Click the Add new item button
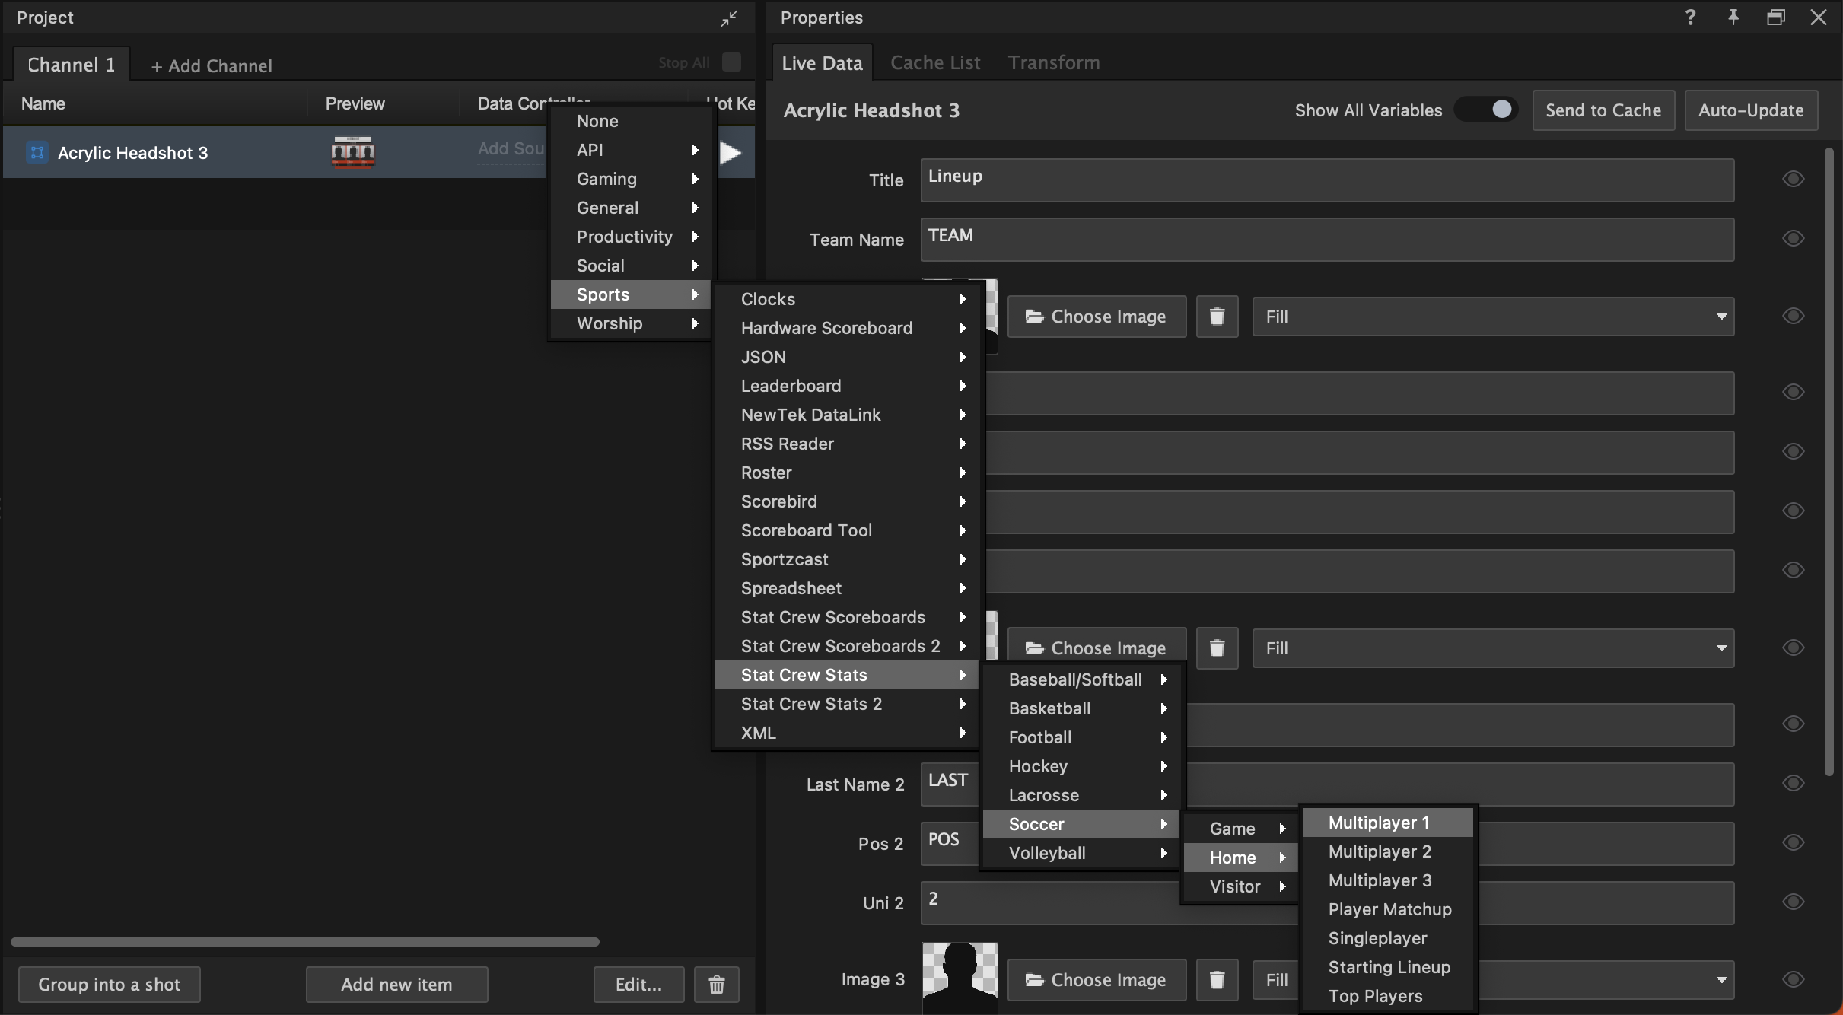Viewport: 1843px width, 1015px height. 396,984
